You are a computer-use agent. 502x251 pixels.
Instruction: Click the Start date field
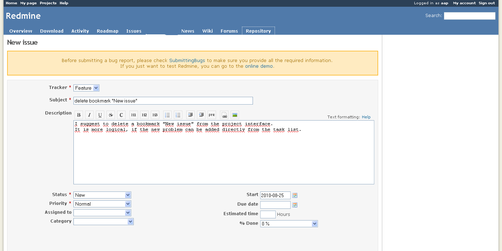(x=275, y=195)
